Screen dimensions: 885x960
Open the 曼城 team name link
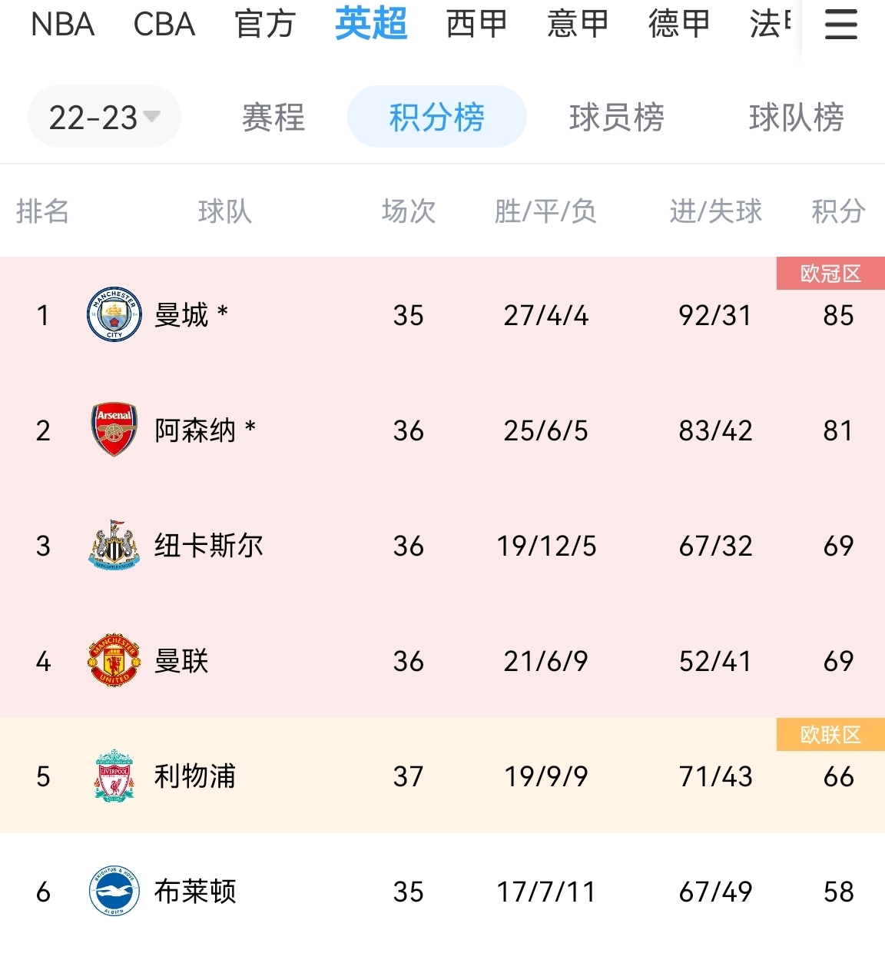[x=181, y=315]
